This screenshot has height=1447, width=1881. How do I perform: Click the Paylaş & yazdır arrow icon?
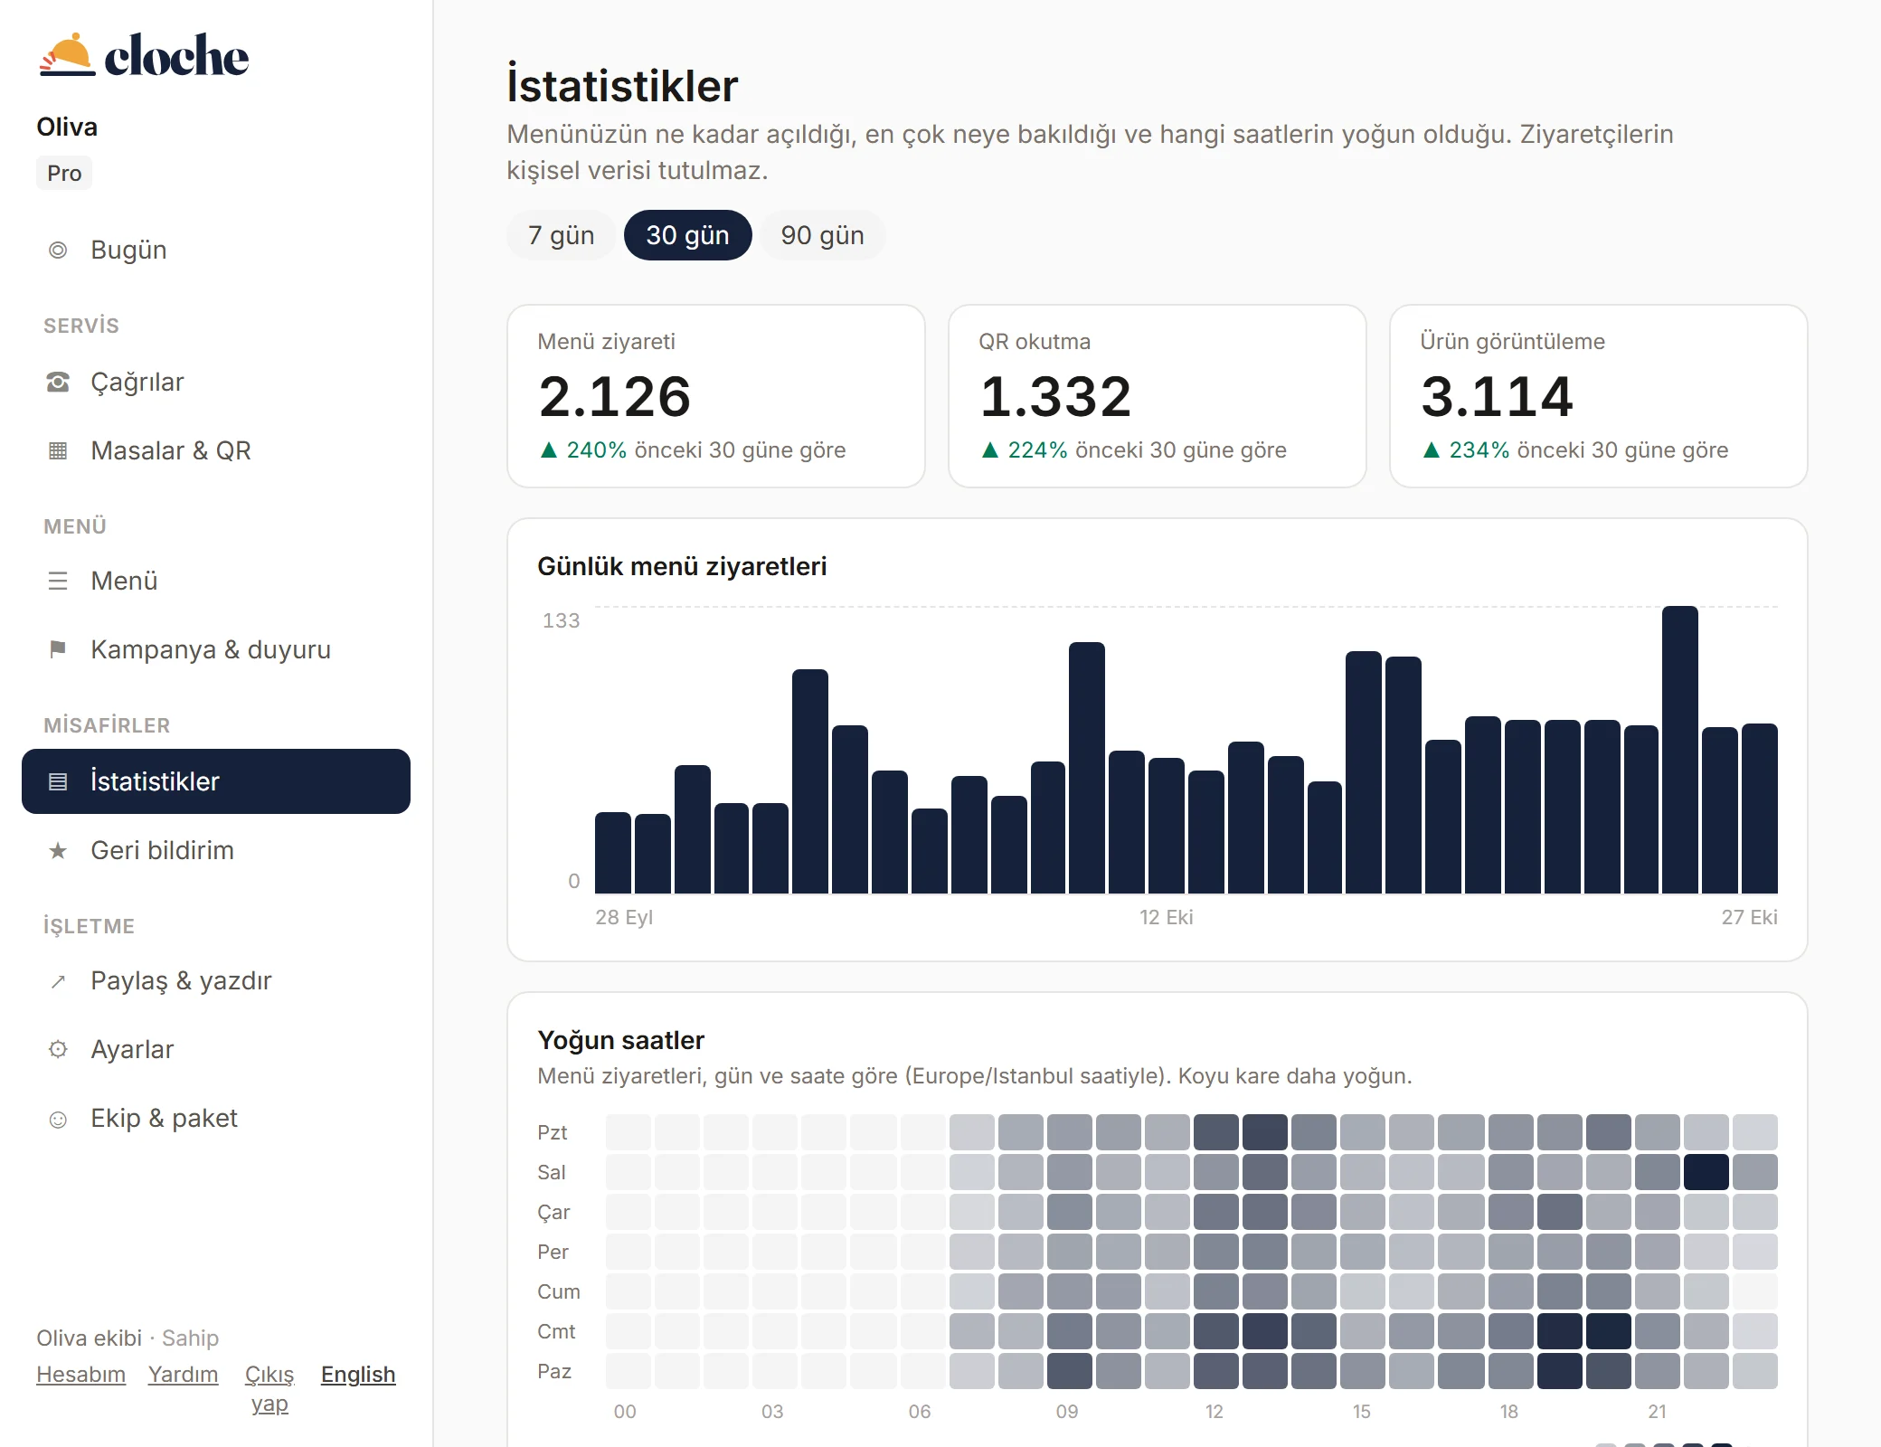pos(58,981)
